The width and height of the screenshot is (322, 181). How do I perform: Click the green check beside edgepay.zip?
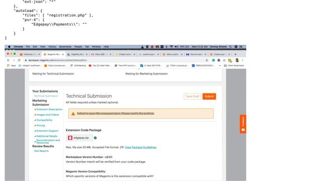(x=95, y=138)
